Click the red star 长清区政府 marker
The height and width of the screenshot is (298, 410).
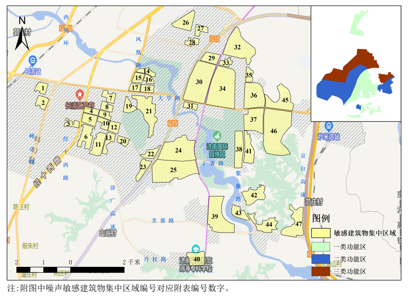pyautogui.click(x=79, y=94)
